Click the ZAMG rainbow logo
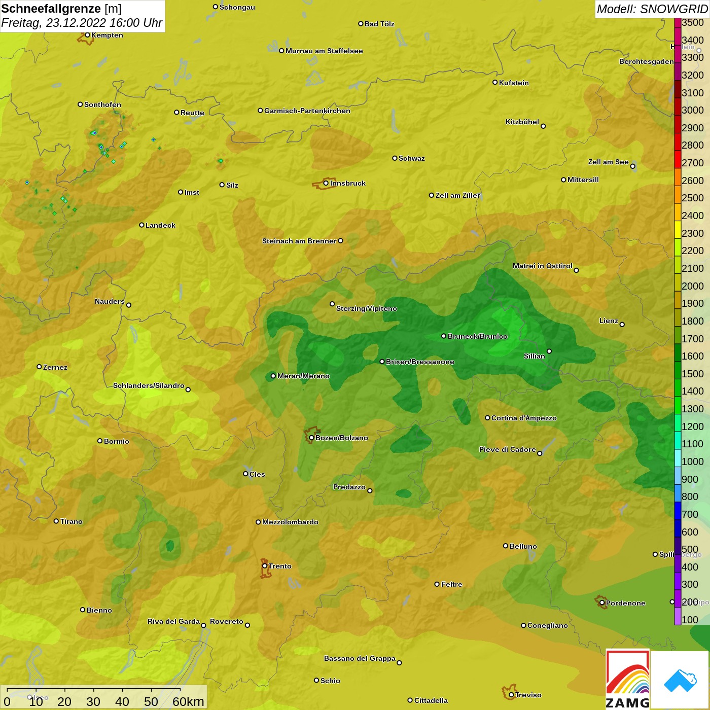This screenshot has width=710, height=710. click(628, 680)
